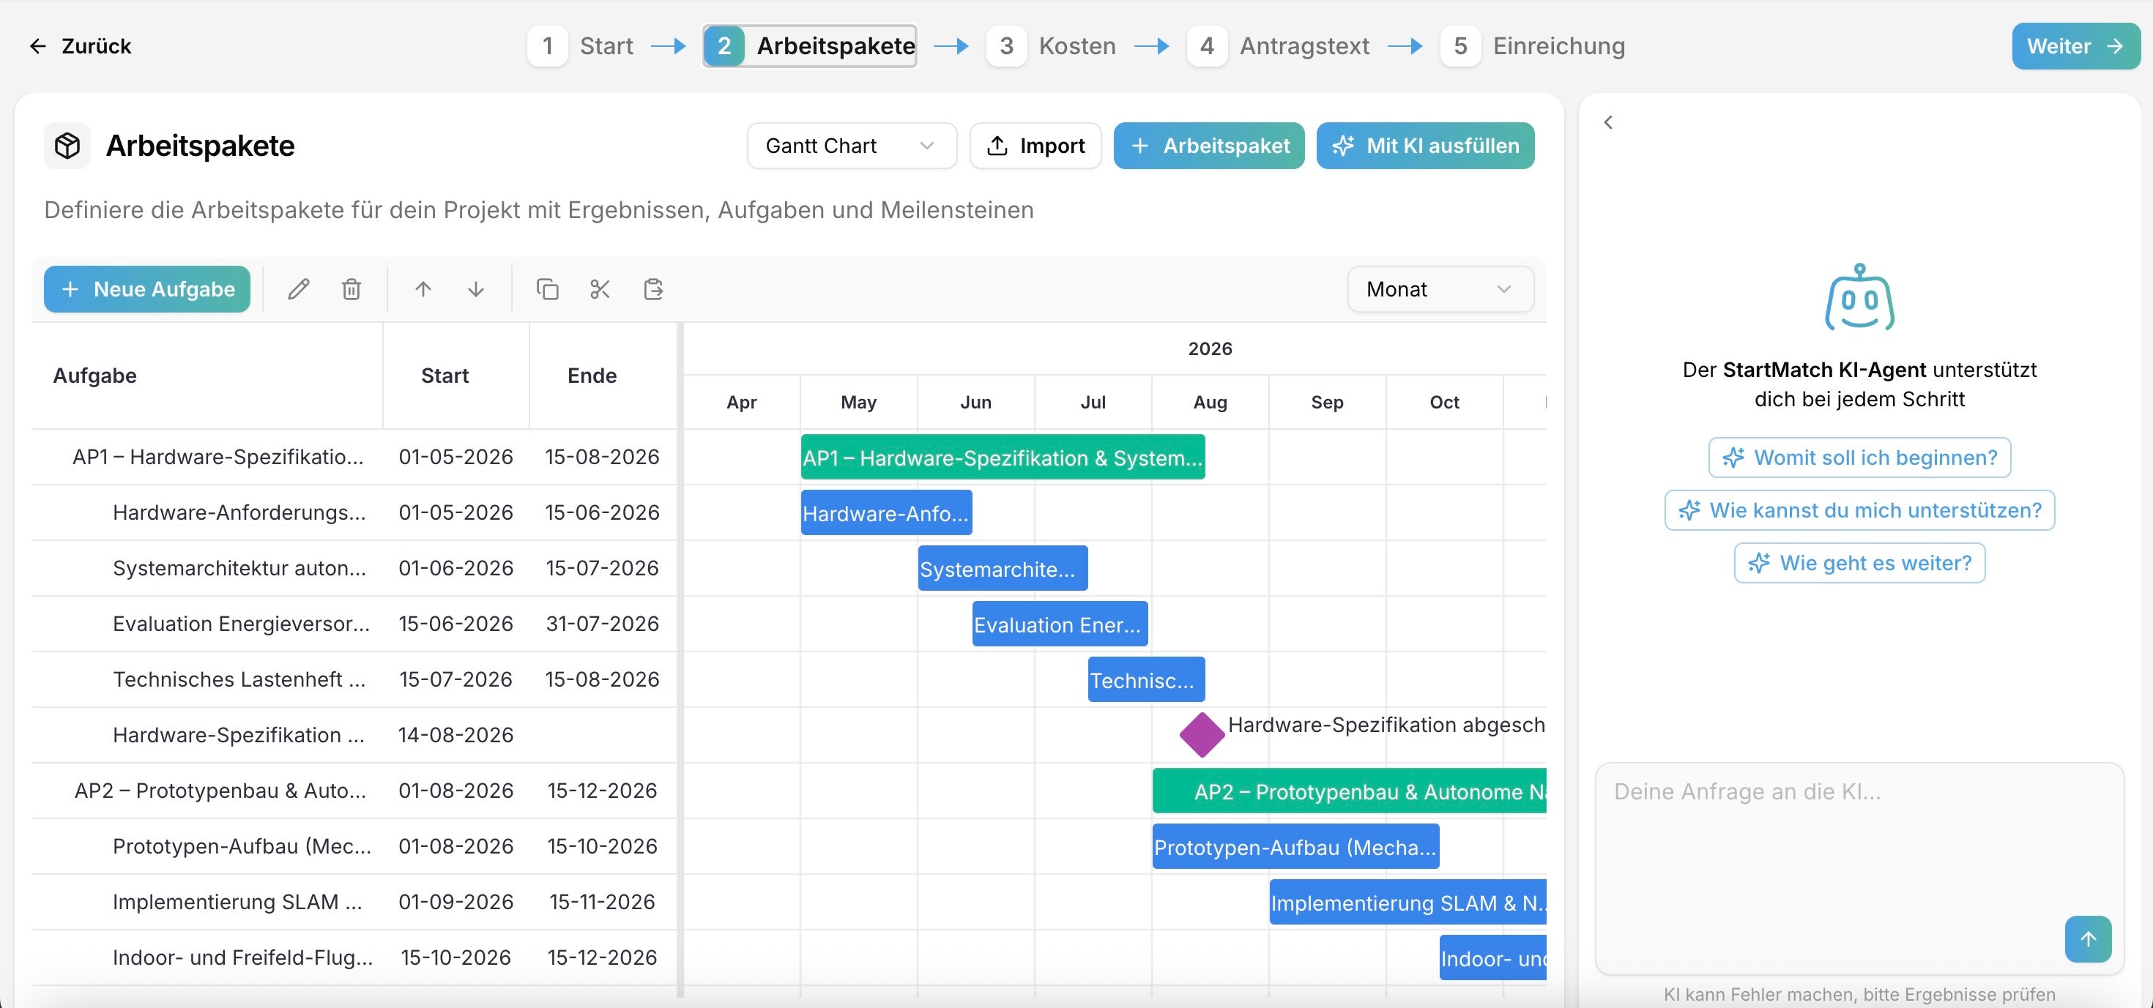Click Mit KI ausfüllen
The width and height of the screenshot is (2153, 1008).
[1425, 146]
